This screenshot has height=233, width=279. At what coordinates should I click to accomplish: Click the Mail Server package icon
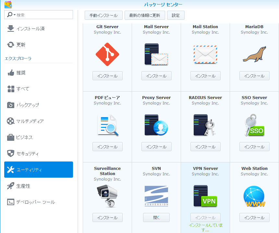[156, 54]
